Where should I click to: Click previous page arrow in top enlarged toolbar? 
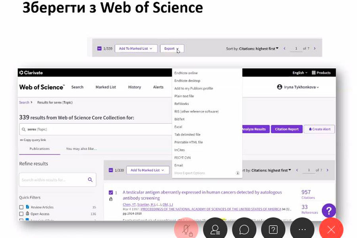tap(284, 48)
